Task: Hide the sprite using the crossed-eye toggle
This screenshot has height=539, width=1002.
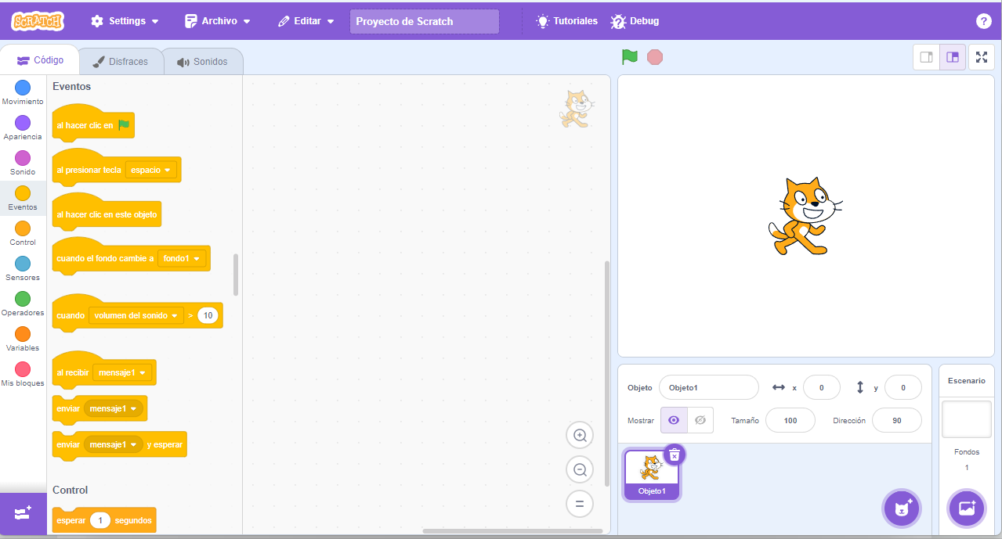Action: coord(700,420)
